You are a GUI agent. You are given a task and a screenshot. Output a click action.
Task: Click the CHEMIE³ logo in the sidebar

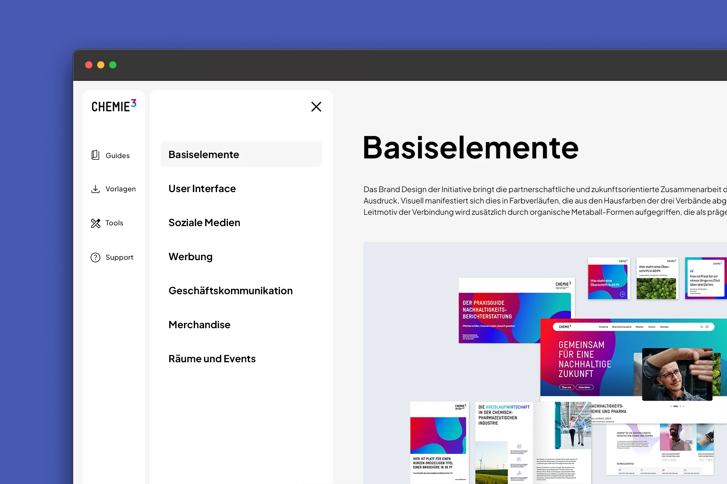[x=114, y=106]
